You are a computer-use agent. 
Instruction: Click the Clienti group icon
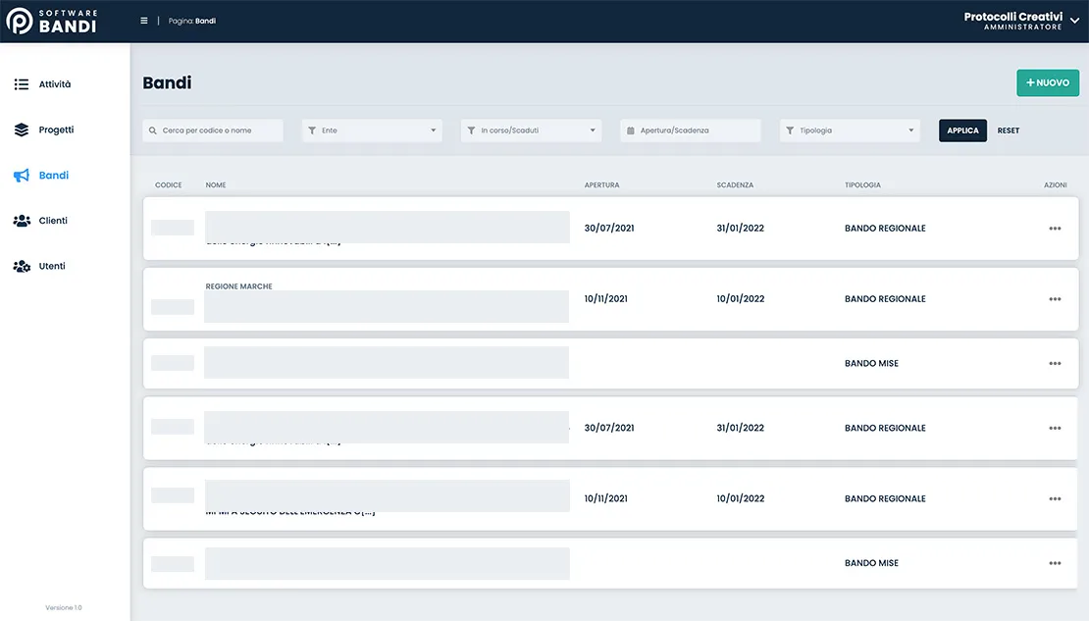pos(22,221)
